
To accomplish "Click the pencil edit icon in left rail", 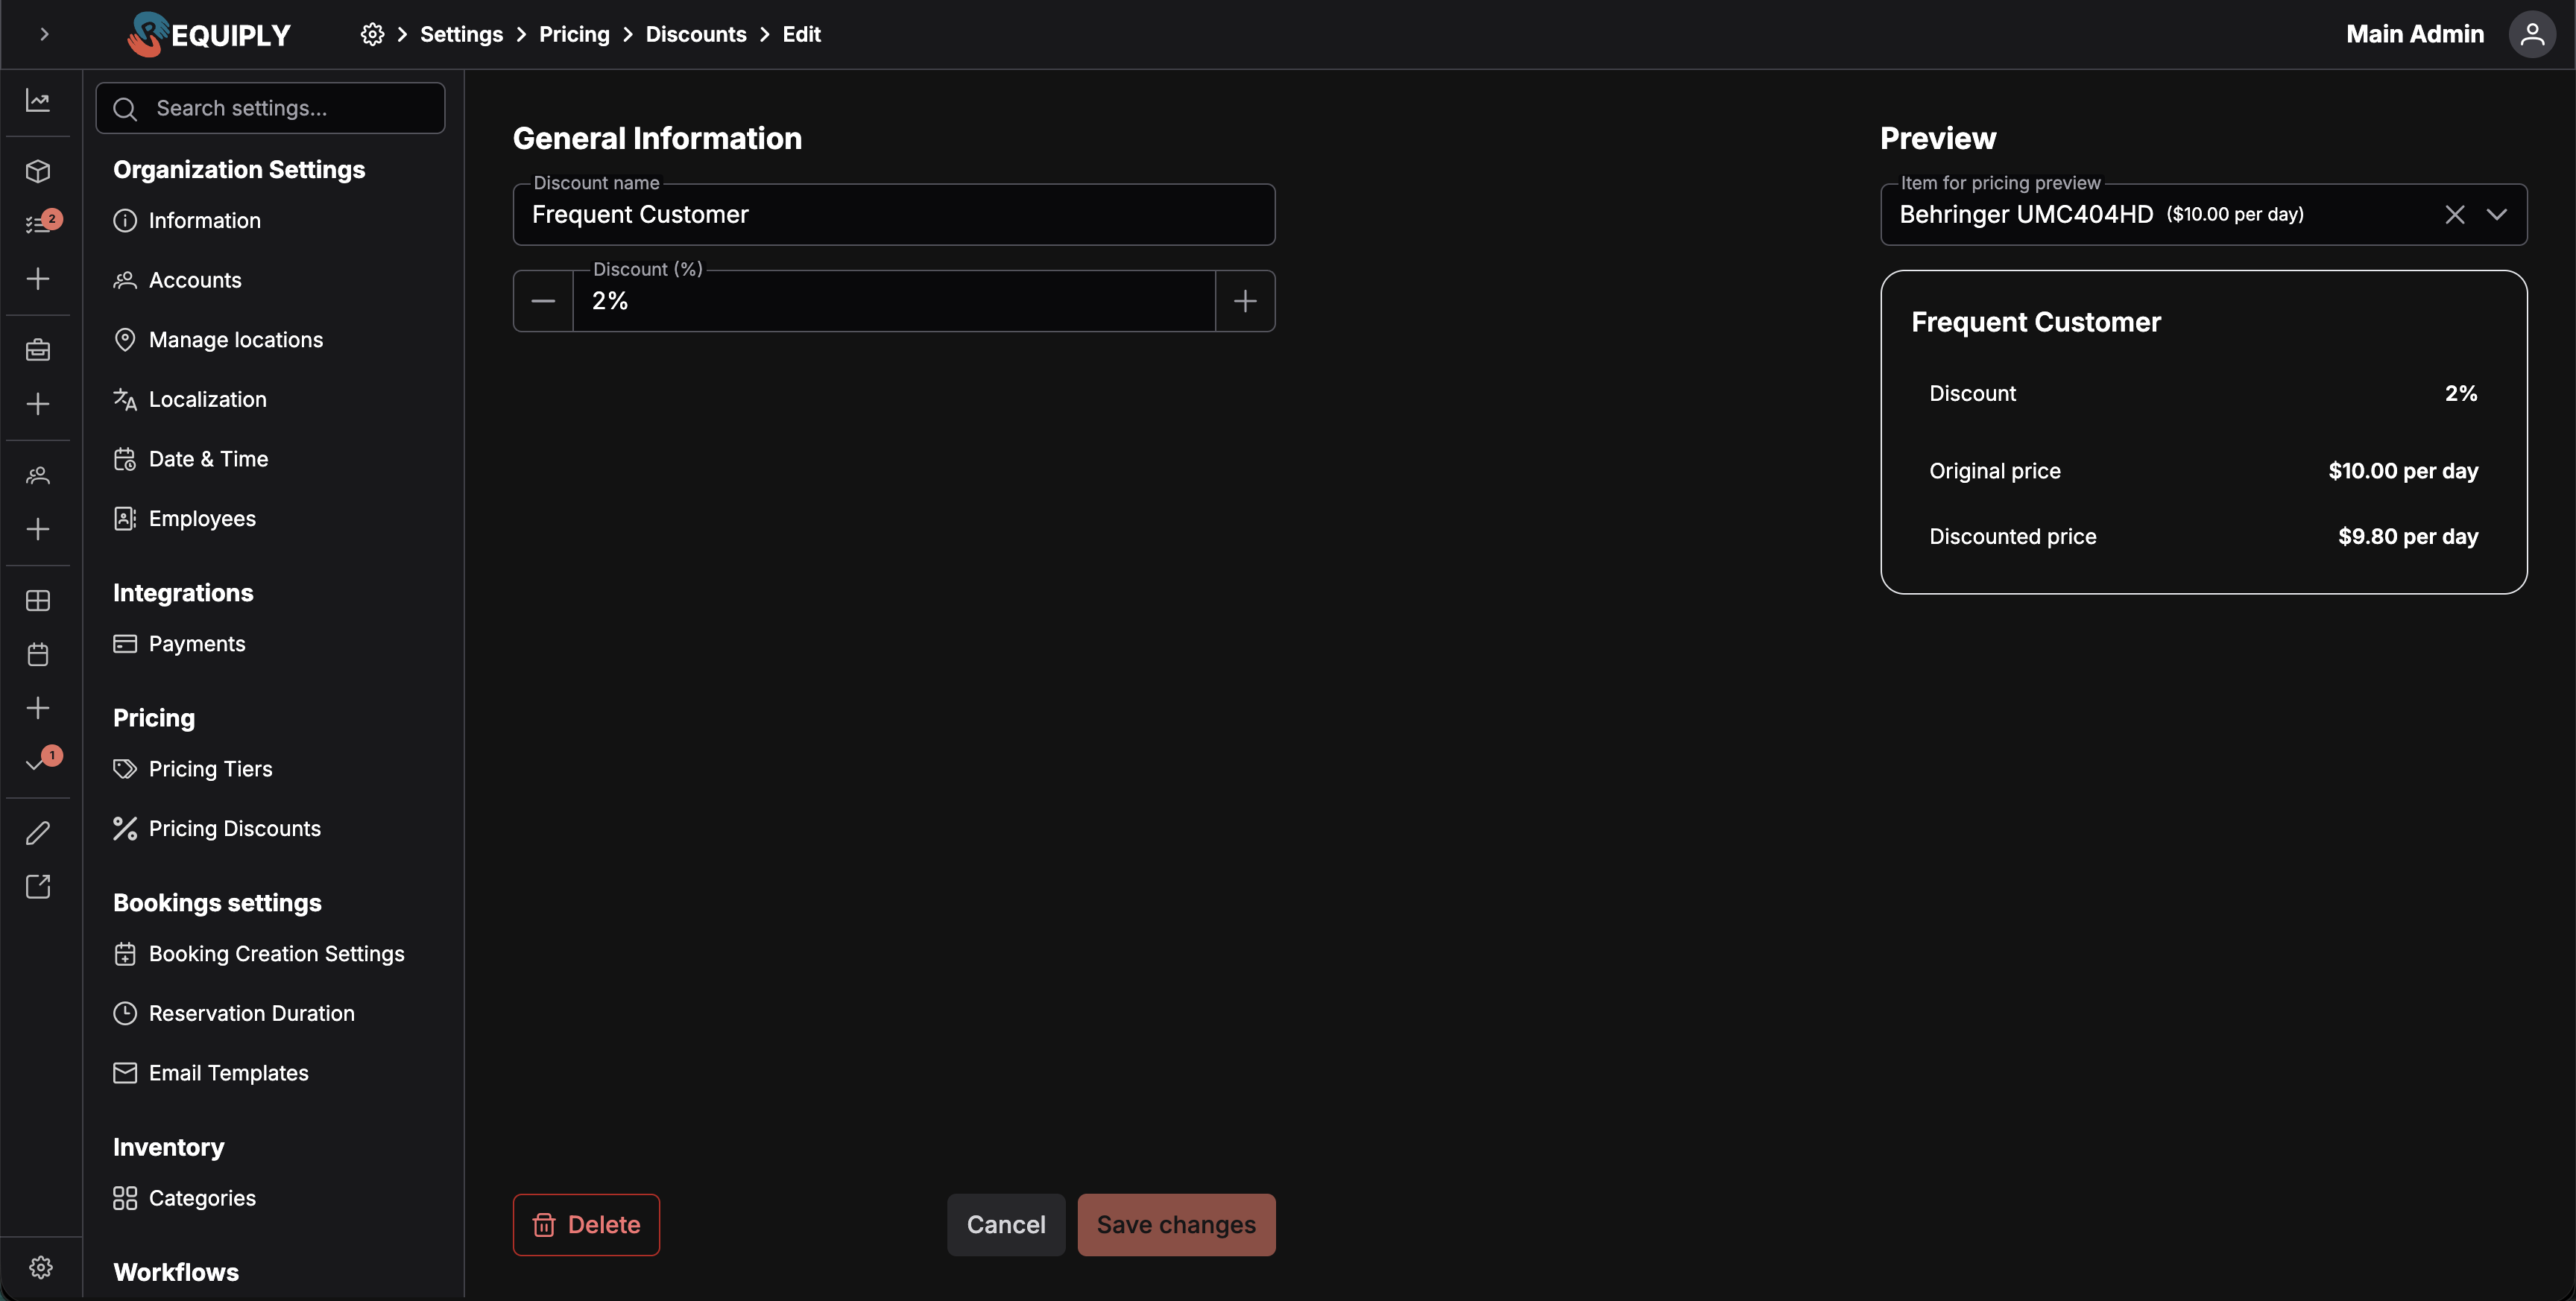I will coord(38,833).
